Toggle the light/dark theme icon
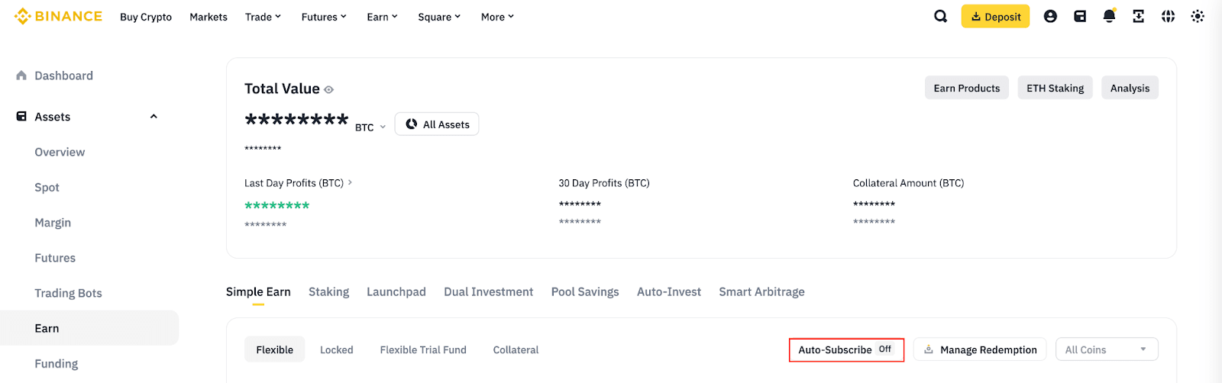This screenshot has height=383, width=1222. pos(1197,16)
